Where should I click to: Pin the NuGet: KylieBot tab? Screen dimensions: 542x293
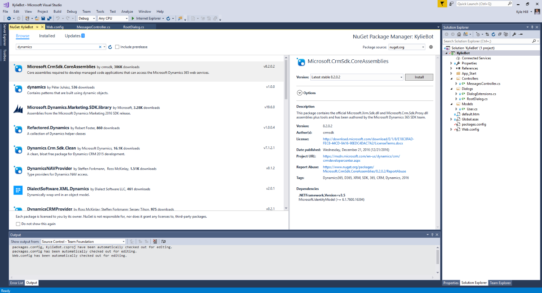coord(37,27)
